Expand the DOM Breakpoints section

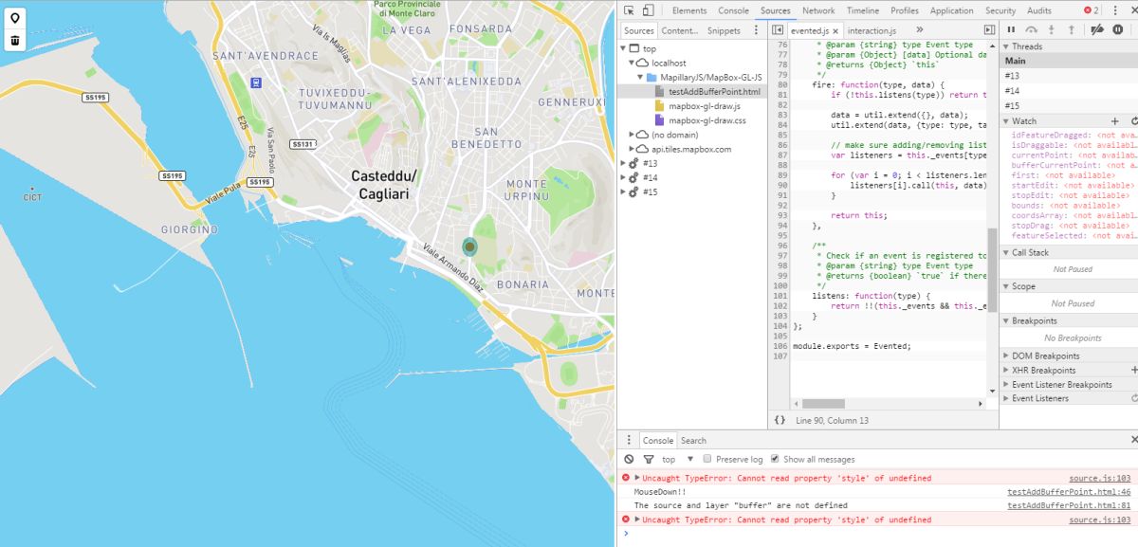(1006, 356)
